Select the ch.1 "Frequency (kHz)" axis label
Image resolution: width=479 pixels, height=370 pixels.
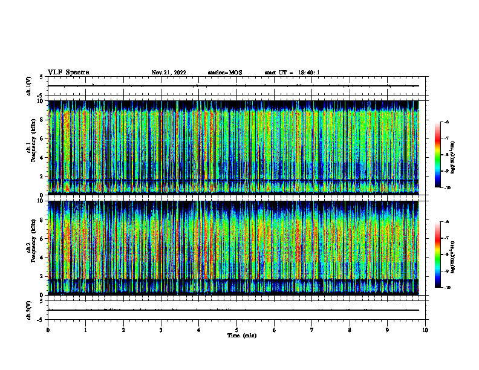33,140
